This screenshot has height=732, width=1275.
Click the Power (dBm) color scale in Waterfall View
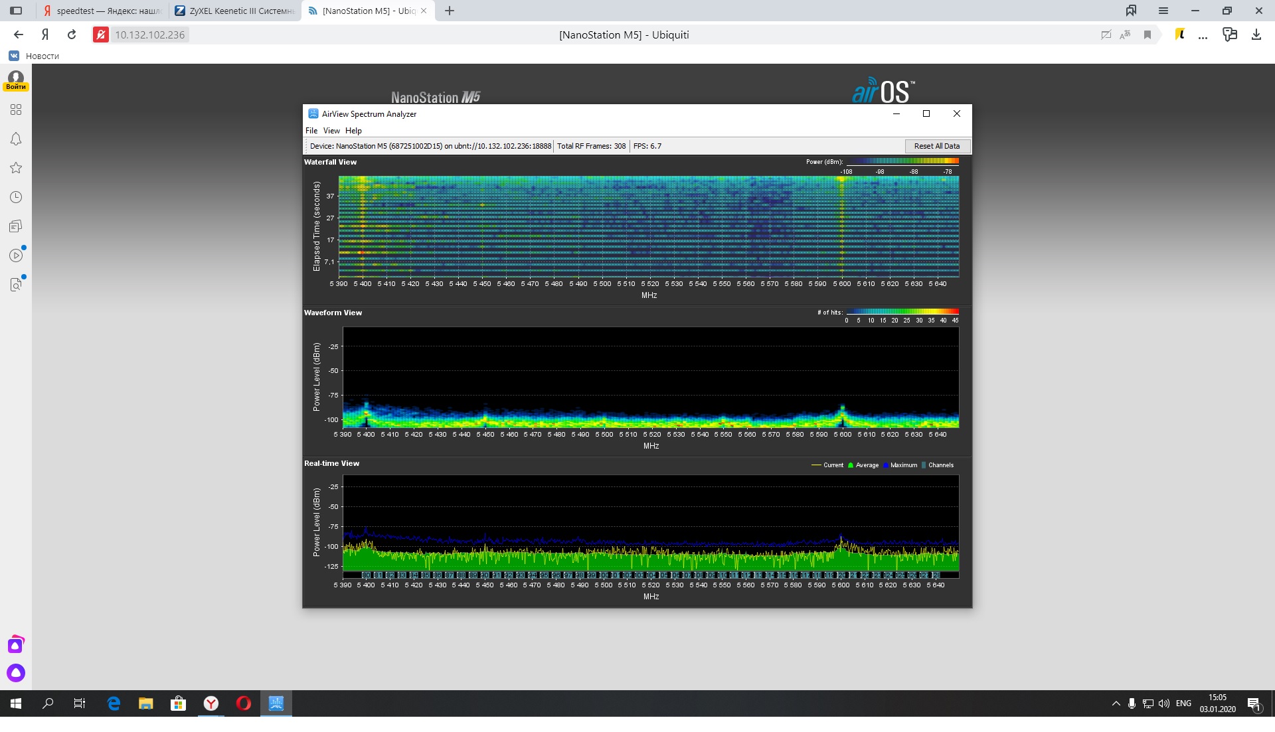click(902, 161)
